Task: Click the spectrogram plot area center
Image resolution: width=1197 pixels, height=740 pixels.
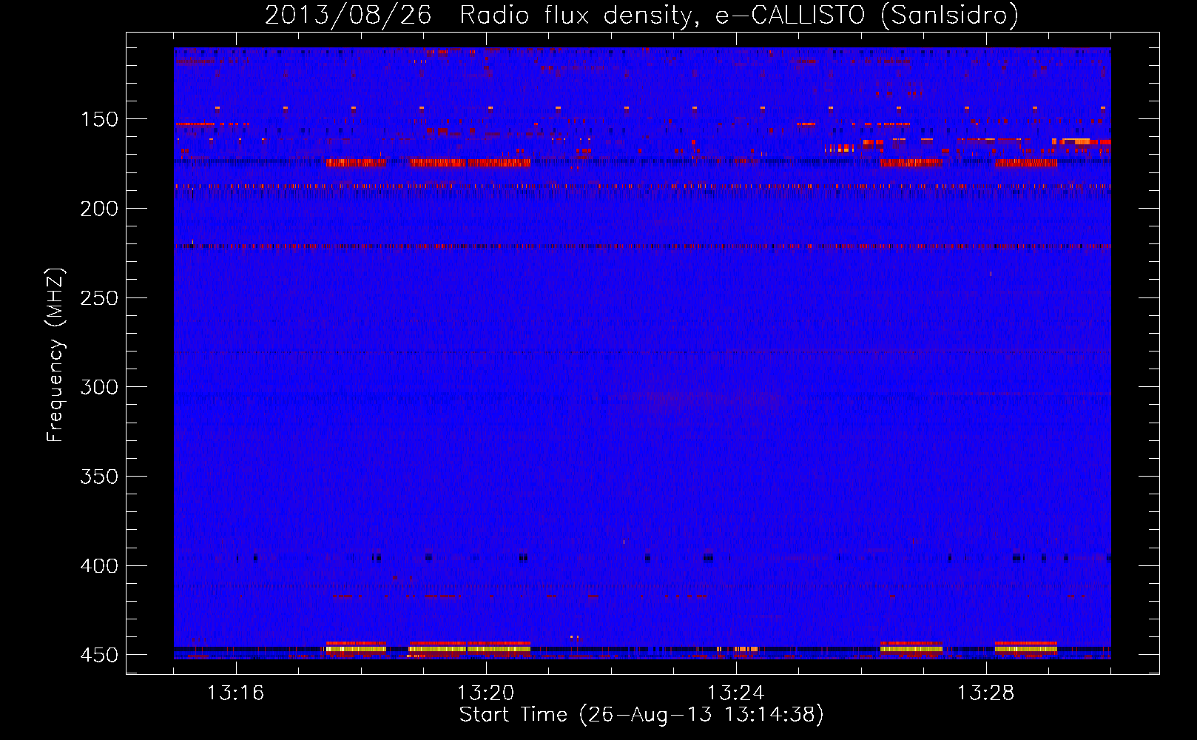Action: (642, 353)
